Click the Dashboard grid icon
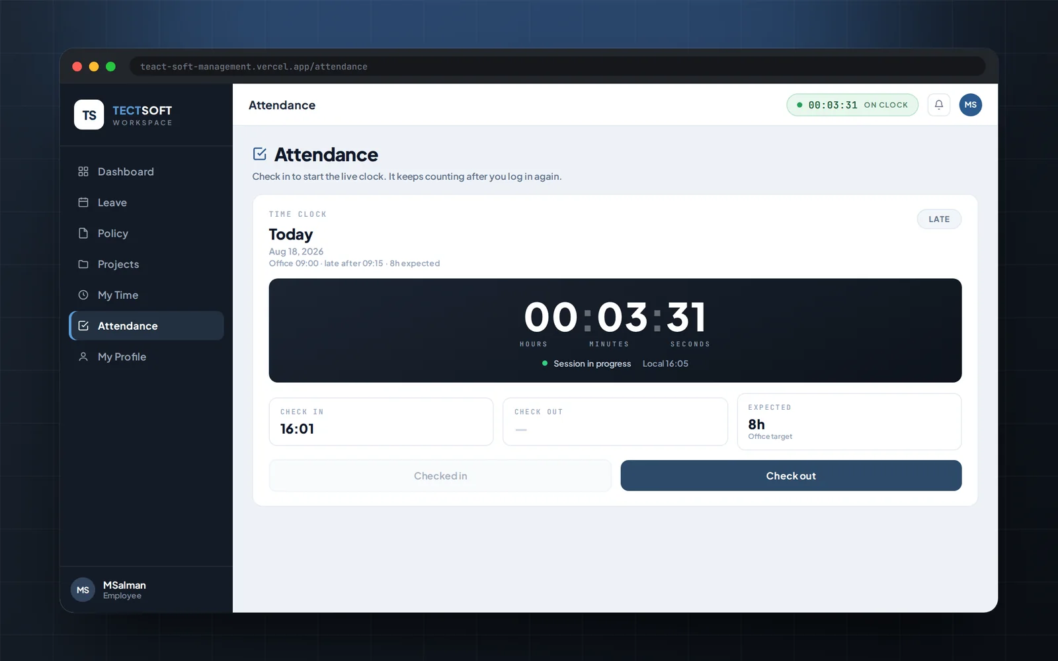 point(83,172)
